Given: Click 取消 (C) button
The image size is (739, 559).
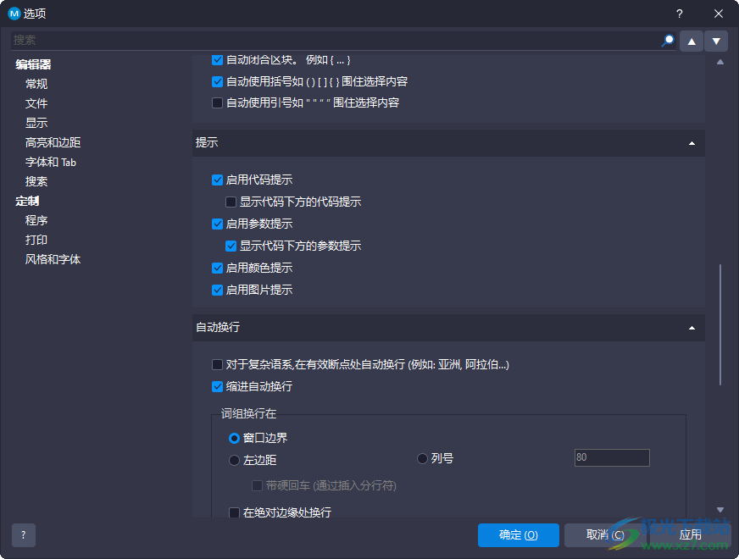Looking at the screenshot, I should 605,535.
